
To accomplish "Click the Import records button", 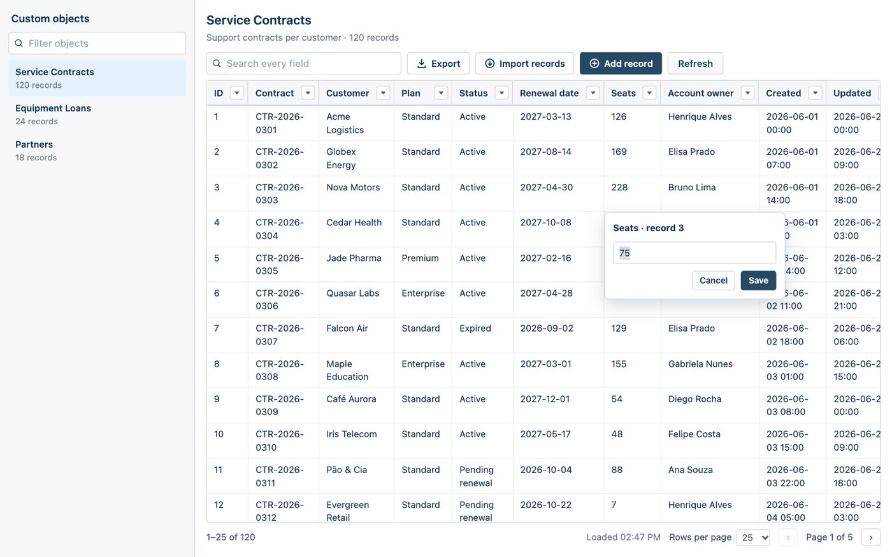I will [524, 64].
